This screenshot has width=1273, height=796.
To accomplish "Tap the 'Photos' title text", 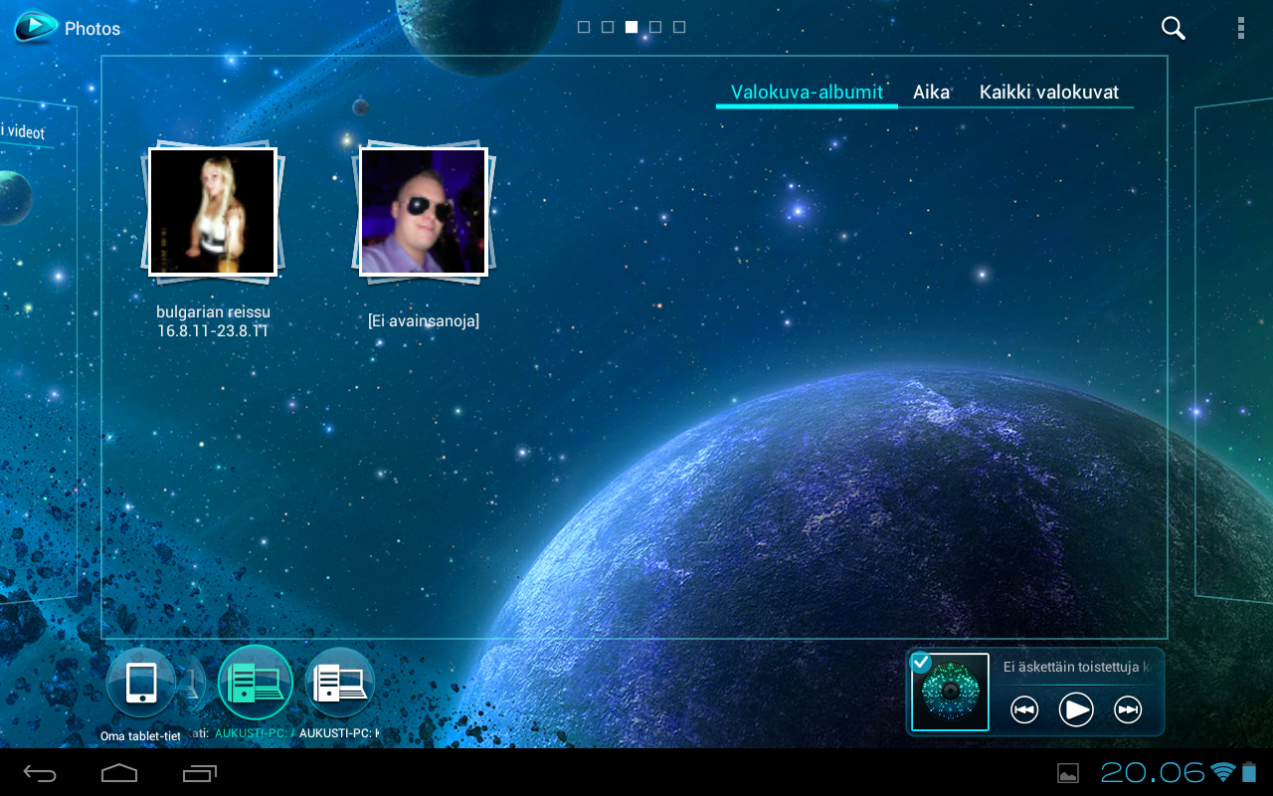I will (x=92, y=29).
